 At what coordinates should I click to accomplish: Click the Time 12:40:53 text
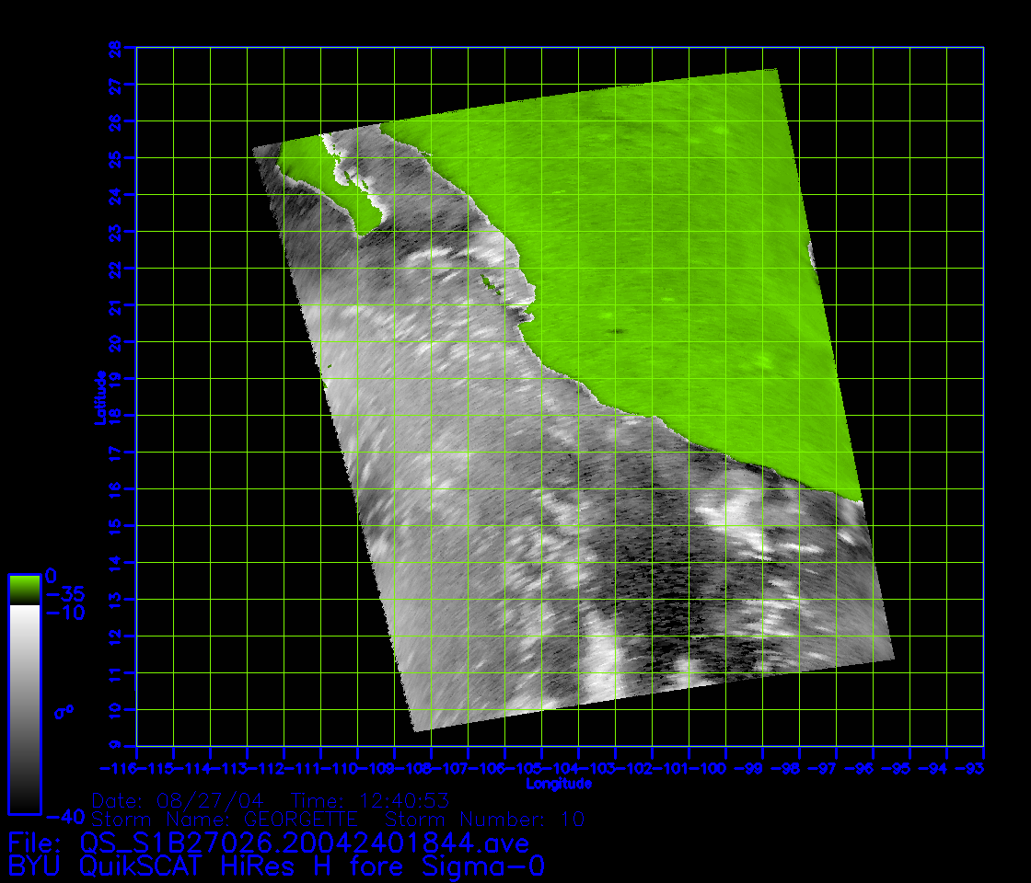click(369, 800)
